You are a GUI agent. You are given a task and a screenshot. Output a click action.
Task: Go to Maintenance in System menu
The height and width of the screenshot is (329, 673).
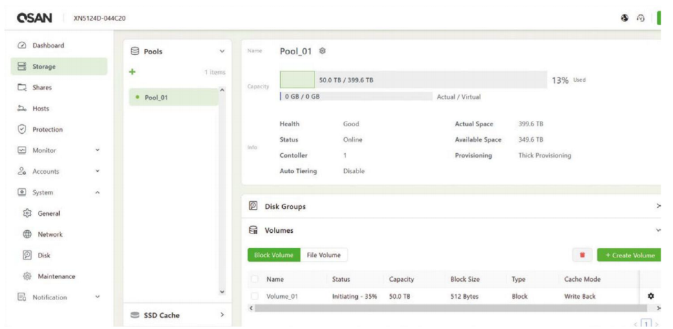tap(56, 276)
